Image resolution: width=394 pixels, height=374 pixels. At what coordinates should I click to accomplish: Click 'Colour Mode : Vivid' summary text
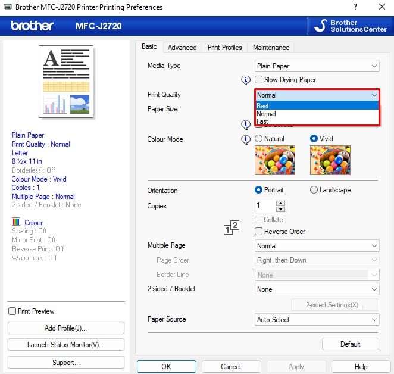(x=39, y=179)
